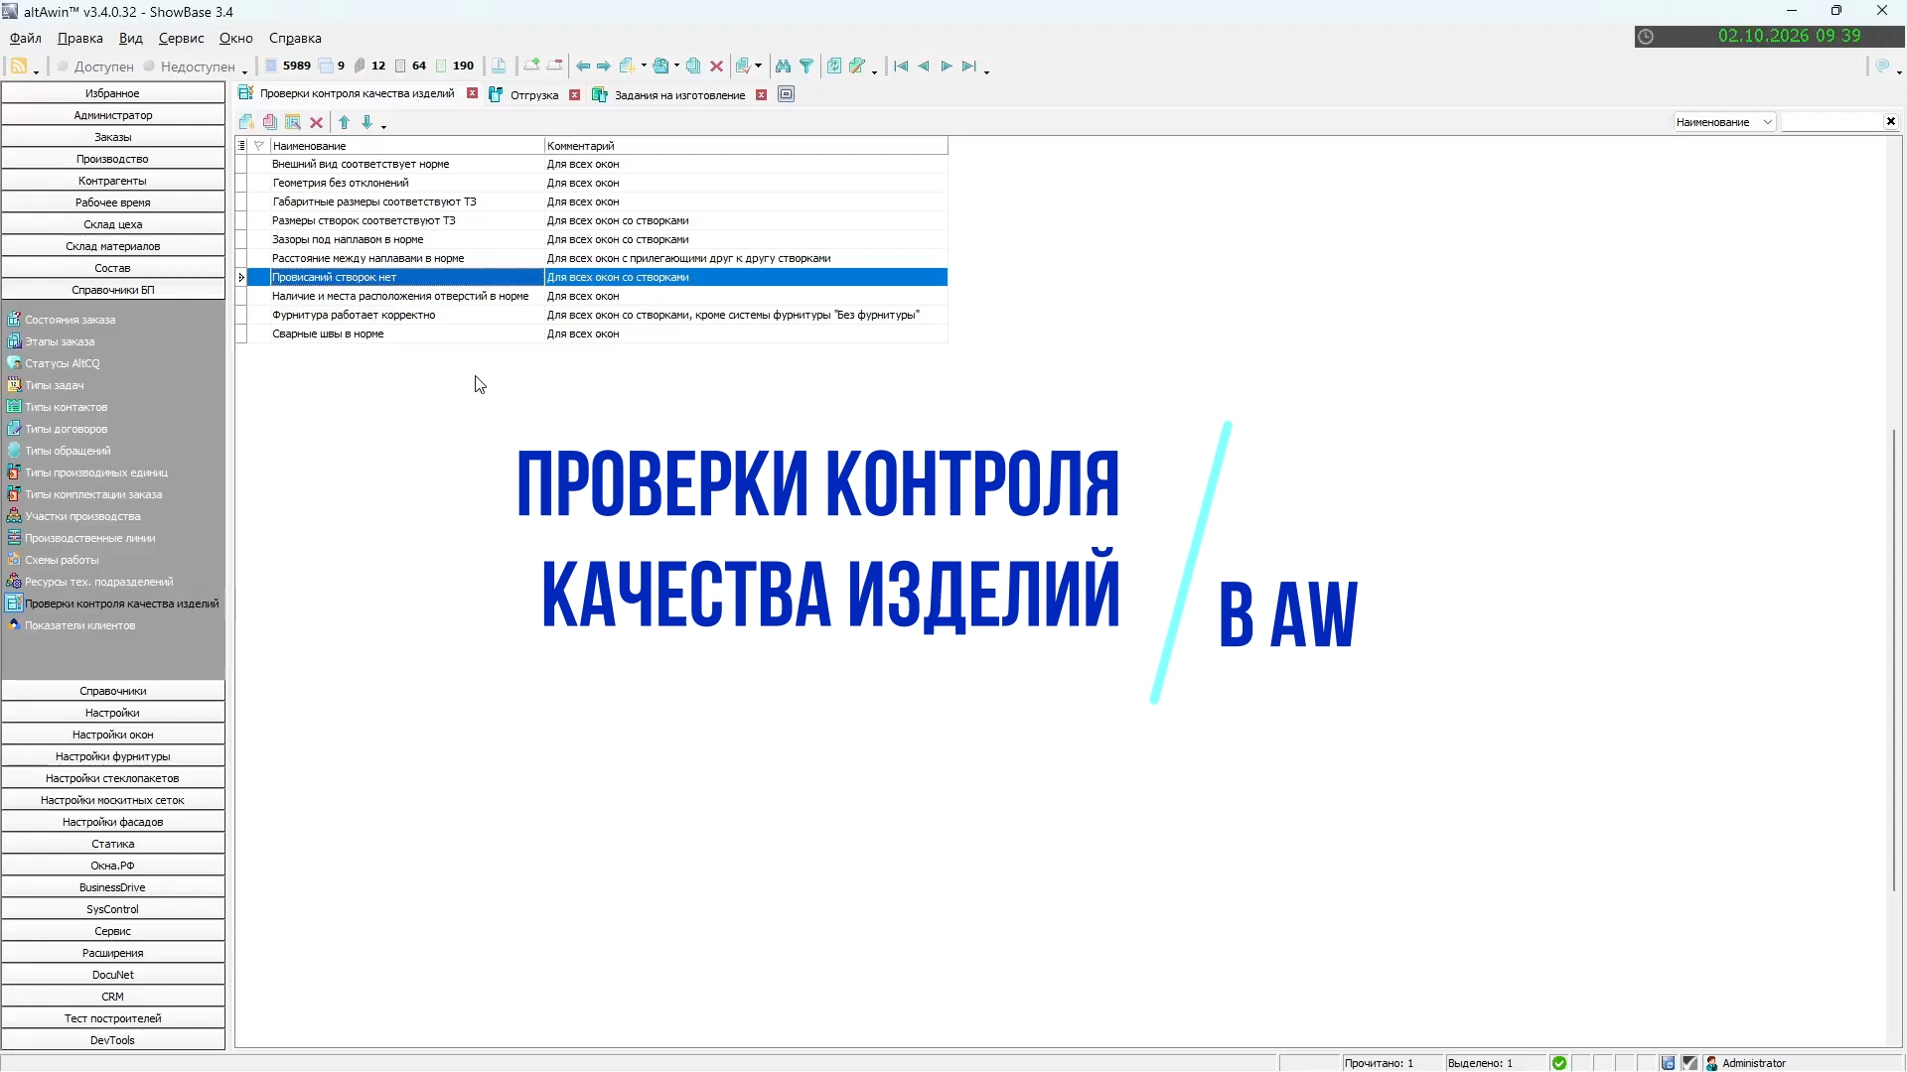
Task: Select the Недоступен status option
Action: [x=189, y=67]
